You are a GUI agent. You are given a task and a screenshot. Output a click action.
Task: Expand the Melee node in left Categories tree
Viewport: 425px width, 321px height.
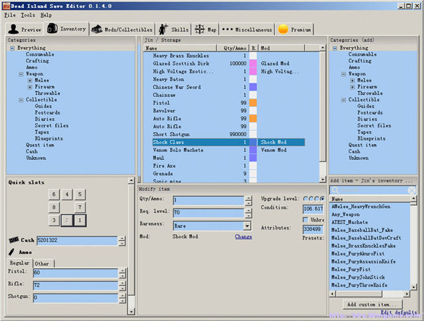click(x=30, y=80)
